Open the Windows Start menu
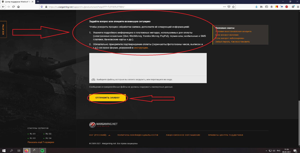The width and height of the screenshot is (300, 153). (x=3, y=150)
